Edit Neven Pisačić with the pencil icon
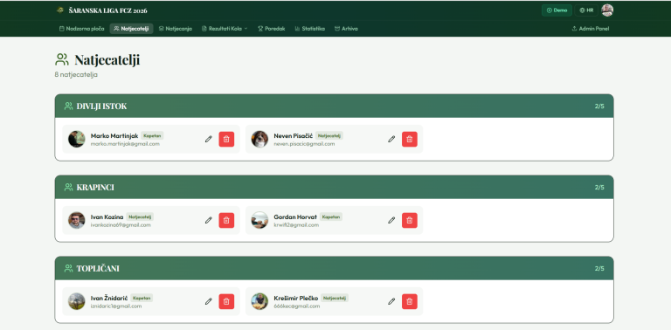 tap(391, 139)
